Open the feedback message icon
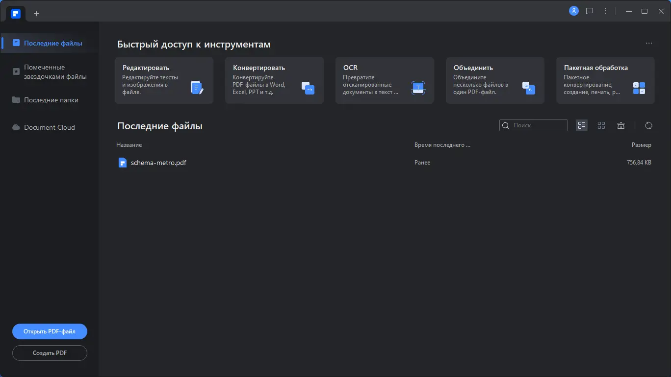The width and height of the screenshot is (671, 377). point(590,11)
